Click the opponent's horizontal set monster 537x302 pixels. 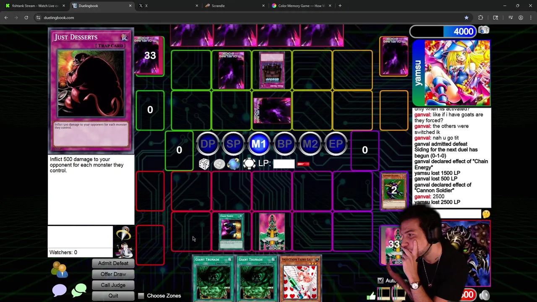272,111
